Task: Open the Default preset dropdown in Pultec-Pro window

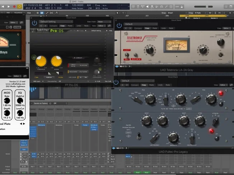Action: tap(137, 81)
